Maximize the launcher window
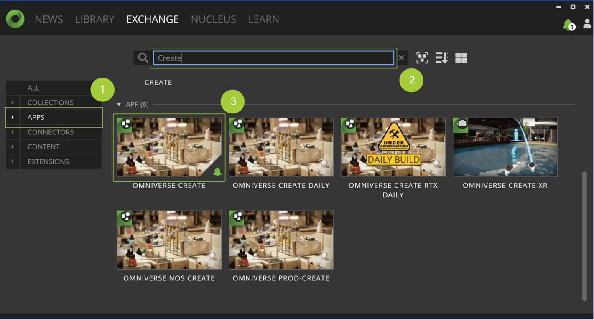 (x=573, y=7)
